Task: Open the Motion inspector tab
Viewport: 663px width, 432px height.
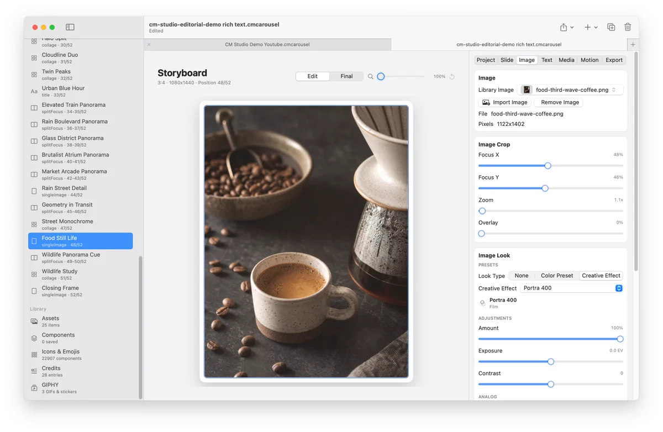Action: point(590,60)
